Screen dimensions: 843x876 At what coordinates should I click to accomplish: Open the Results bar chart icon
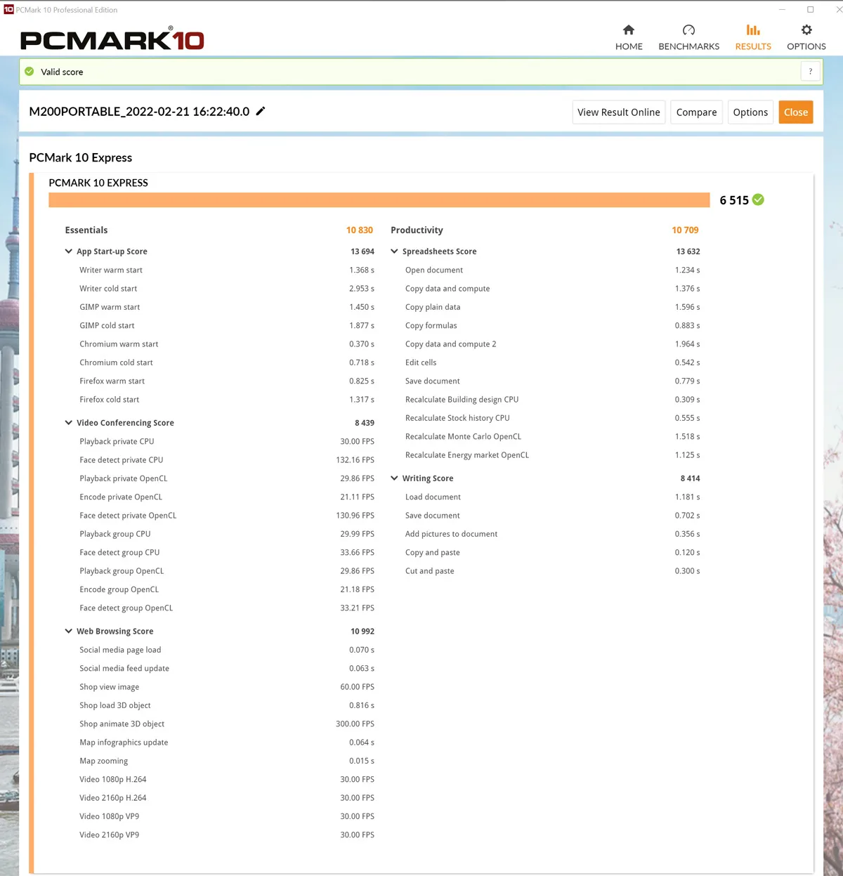coord(753,30)
